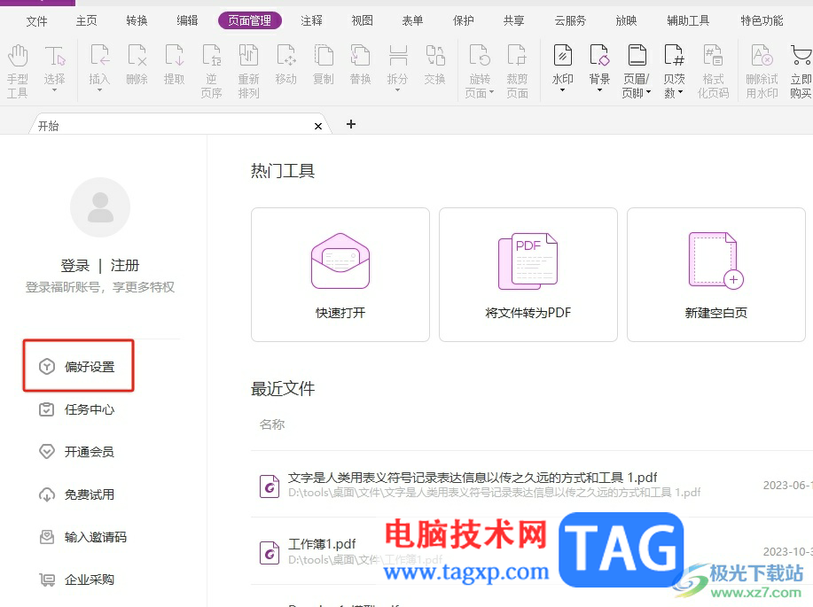Click the Bates number (贝茨数) icon

click(x=674, y=56)
